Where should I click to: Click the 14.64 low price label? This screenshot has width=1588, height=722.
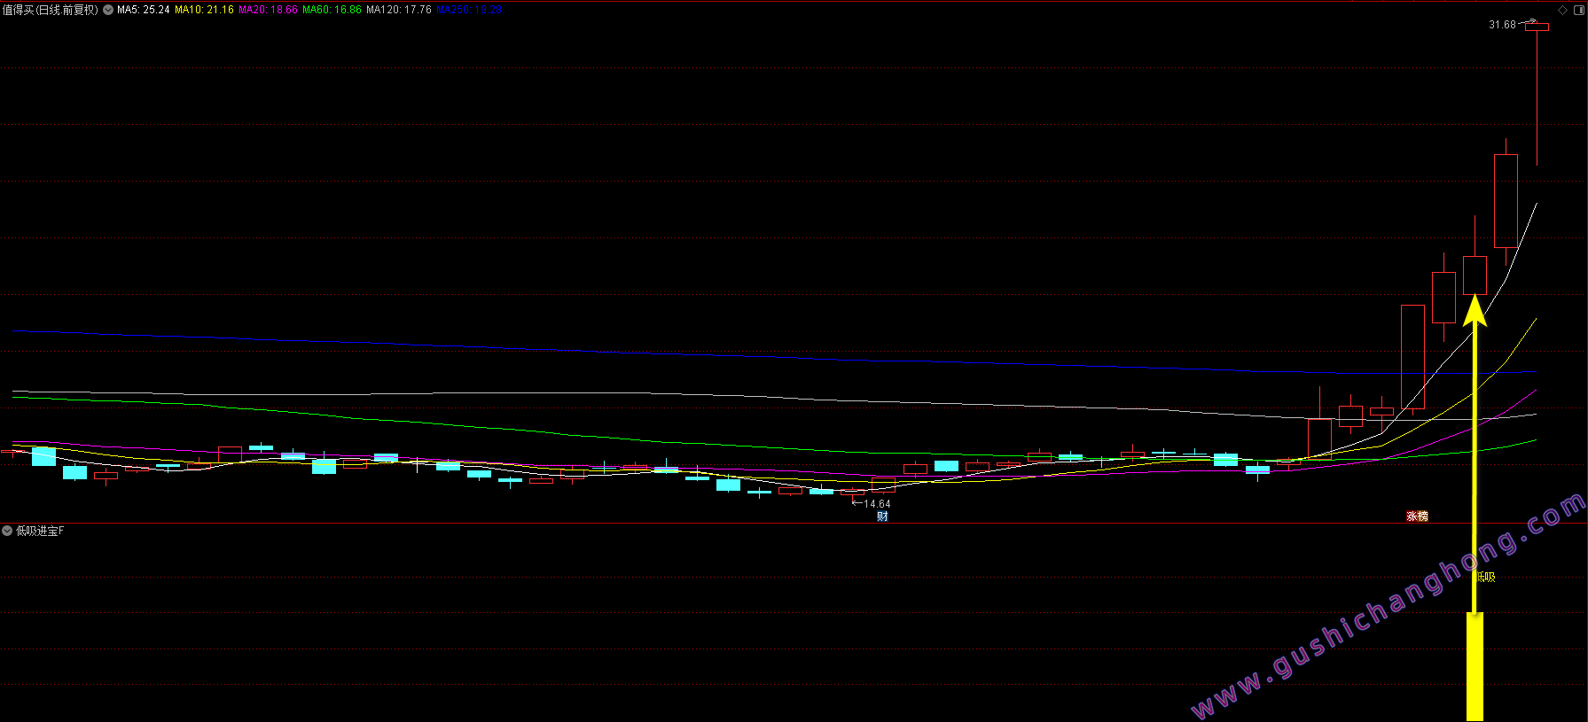coord(877,504)
